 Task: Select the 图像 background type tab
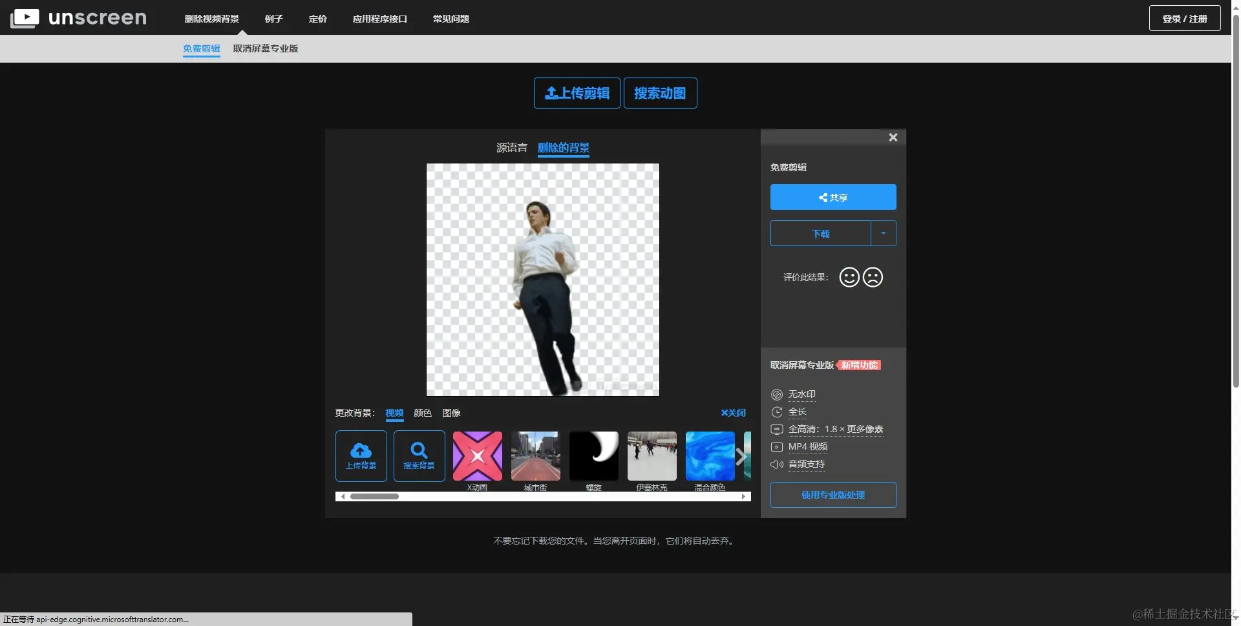coord(451,413)
